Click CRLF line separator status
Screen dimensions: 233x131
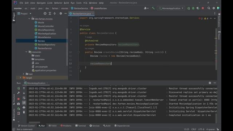tap(194, 130)
